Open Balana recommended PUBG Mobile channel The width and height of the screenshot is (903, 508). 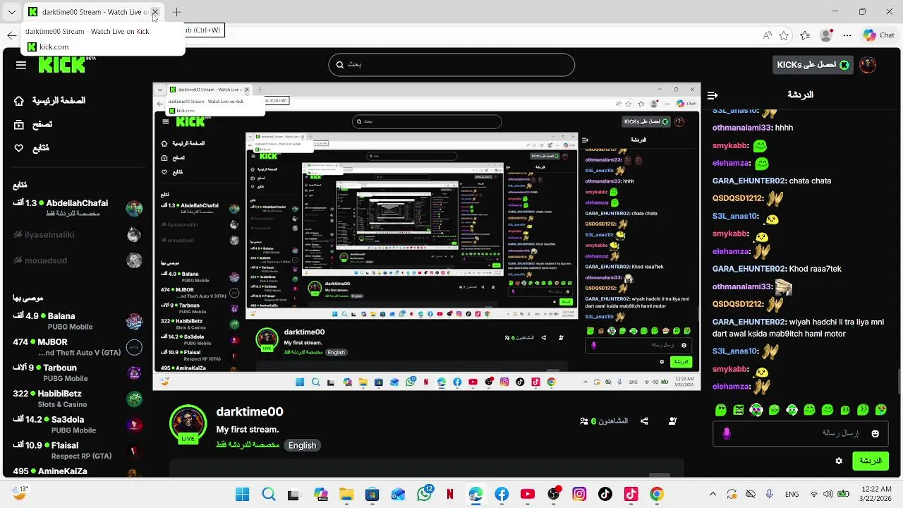78,321
